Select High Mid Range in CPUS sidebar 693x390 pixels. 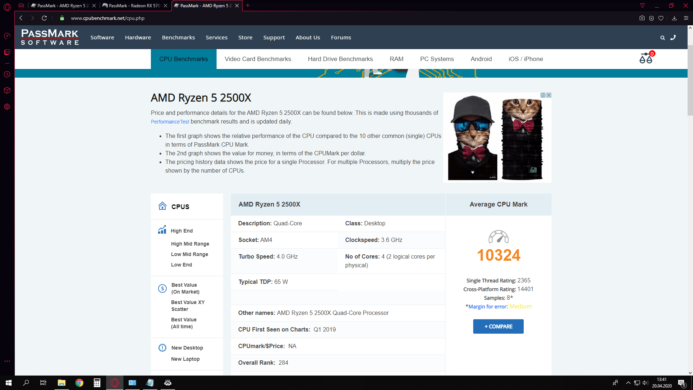pos(190,244)
